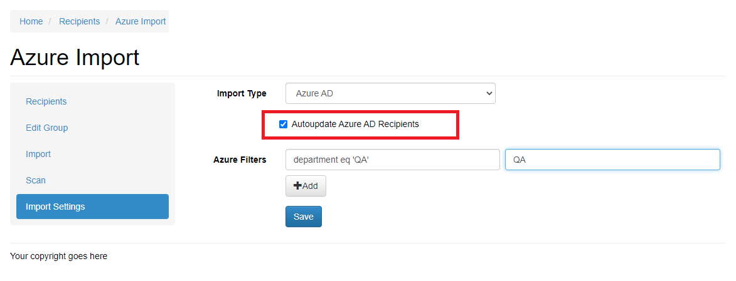Select the Import Settings sidebar tab

tap(55, 207)
